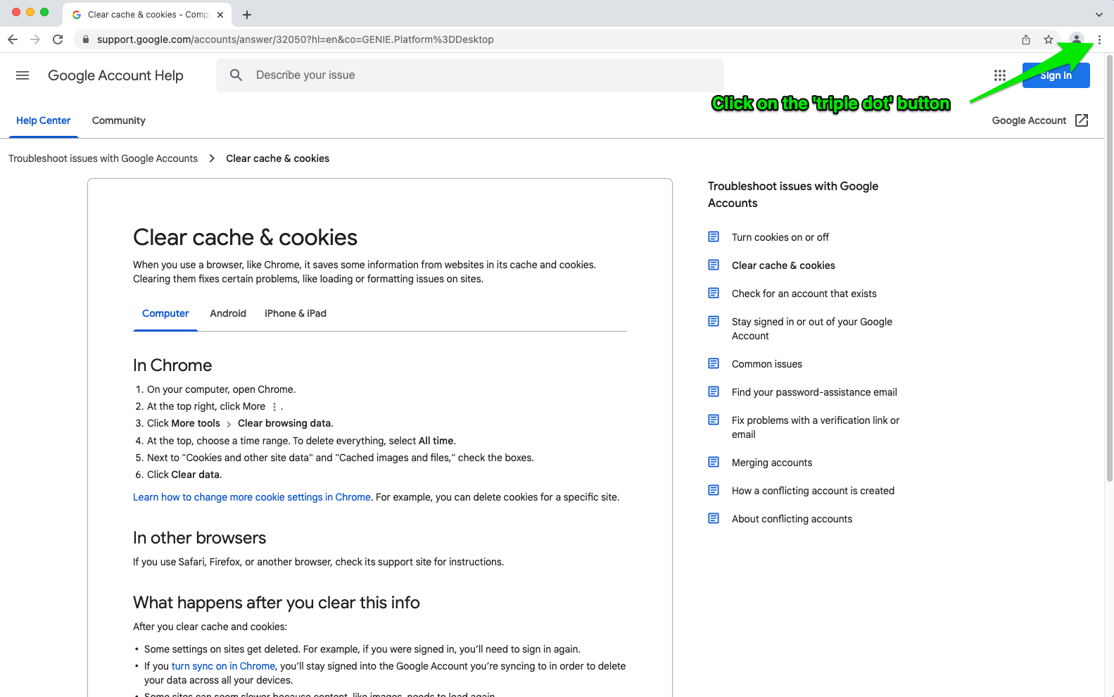
Task: Open Turn cookies on or off article
Action: click(x=780, y=237)
